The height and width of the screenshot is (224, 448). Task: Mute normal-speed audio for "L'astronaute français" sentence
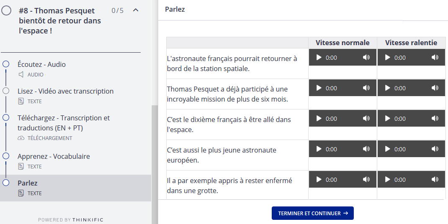coord(366,58)
